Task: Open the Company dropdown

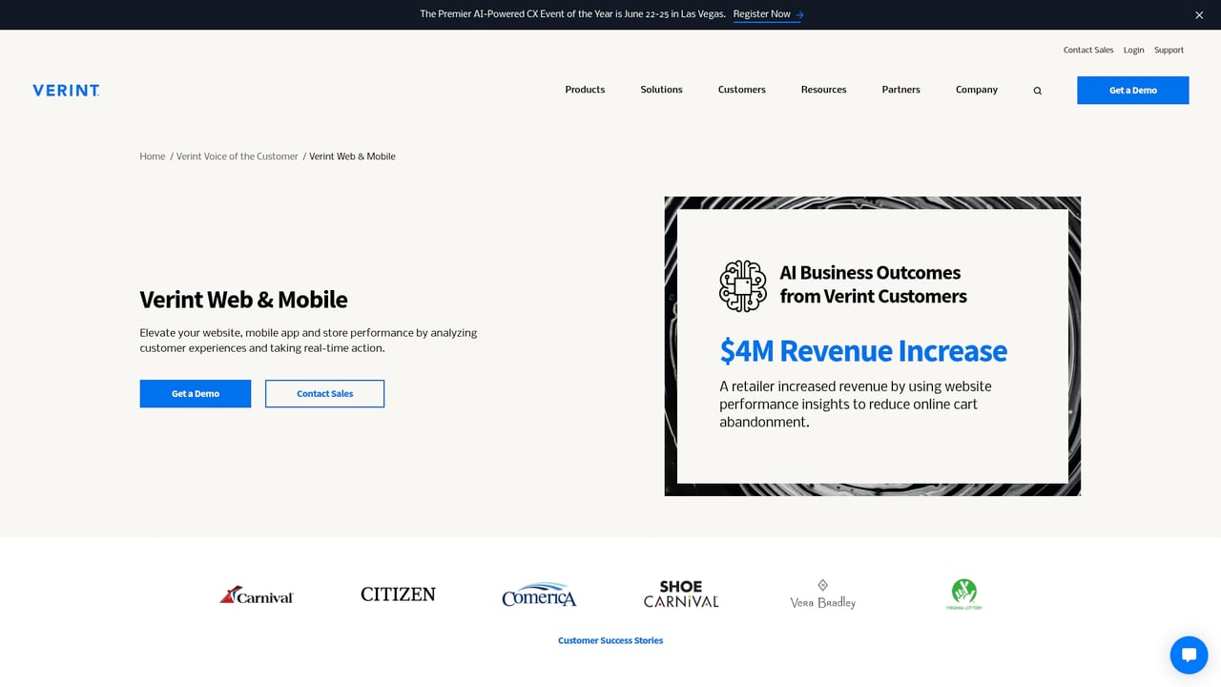Action: (x=976, y=90)
